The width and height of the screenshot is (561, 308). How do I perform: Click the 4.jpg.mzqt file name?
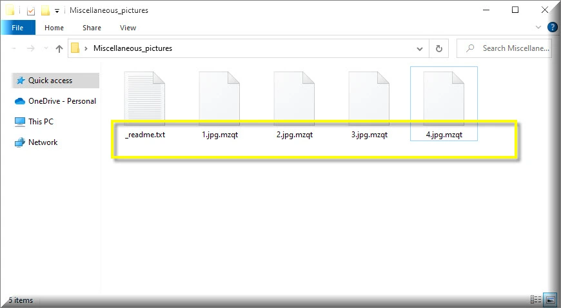tap(444, 135)
